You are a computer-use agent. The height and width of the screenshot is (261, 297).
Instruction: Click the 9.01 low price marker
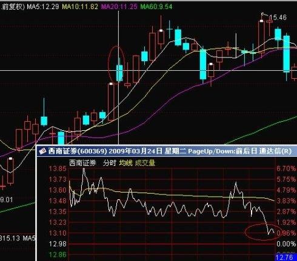click(7, 200)
